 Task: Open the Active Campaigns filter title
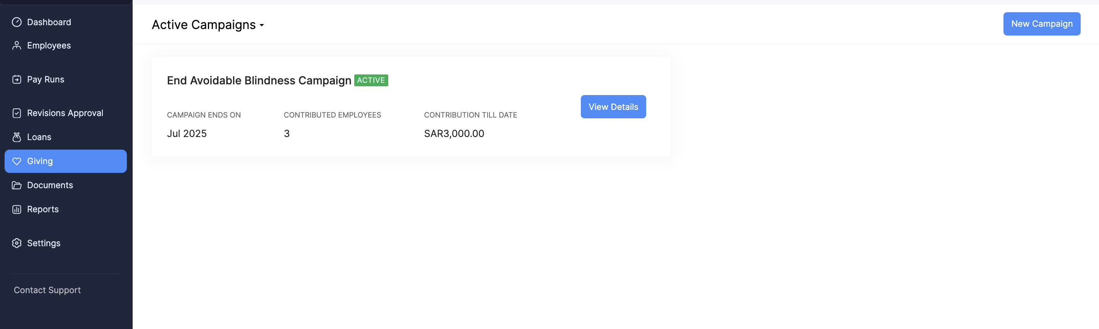(204, 25)
